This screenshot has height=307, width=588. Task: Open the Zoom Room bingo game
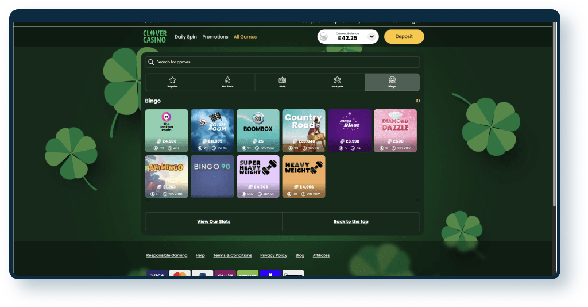point(212,131)
